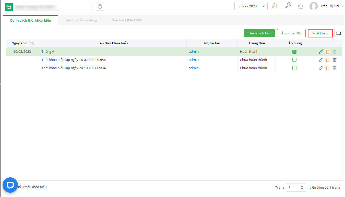Viewport: 345px width, 197px height.
Task: Tick Áp dụng checkbox for the 16-02-2023 timetable
Action: pos(294,60)
